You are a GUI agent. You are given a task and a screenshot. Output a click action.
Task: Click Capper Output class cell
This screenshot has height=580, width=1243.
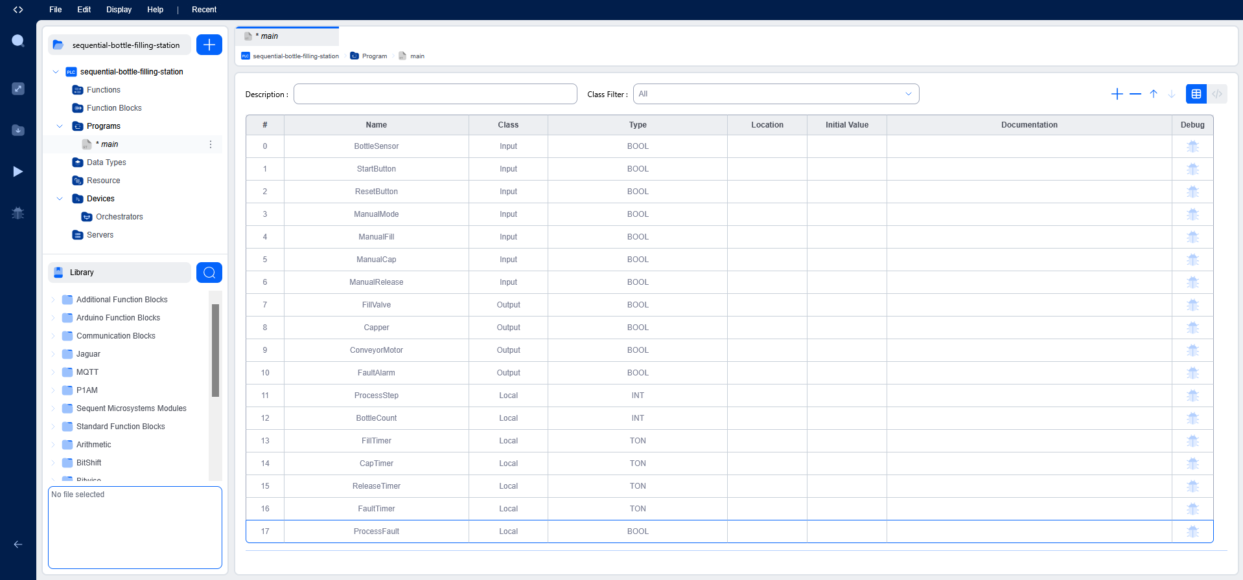point(509,328)
